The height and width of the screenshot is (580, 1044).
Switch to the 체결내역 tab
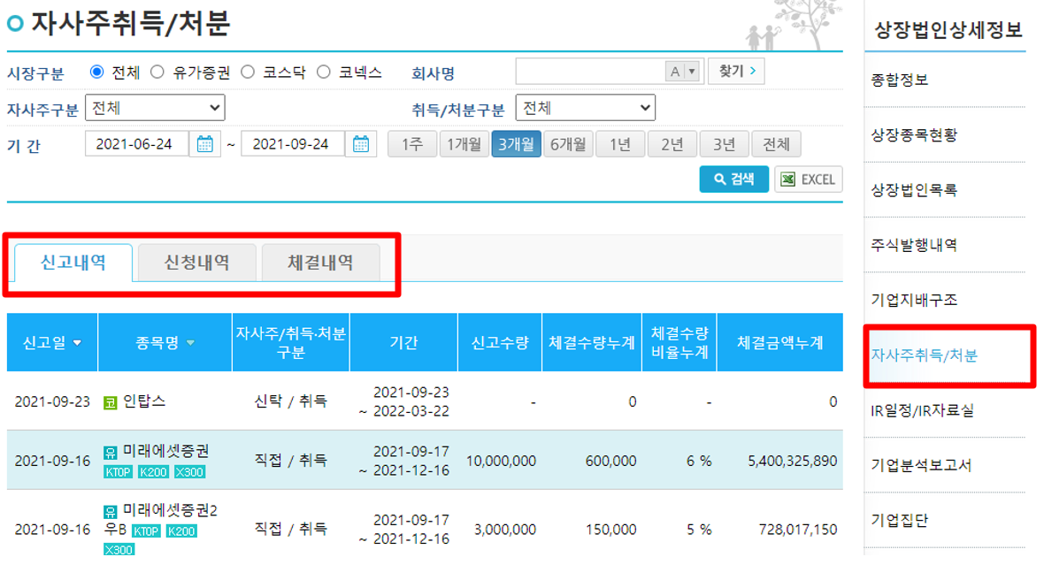pyautogui.click(x=321, y=263)
